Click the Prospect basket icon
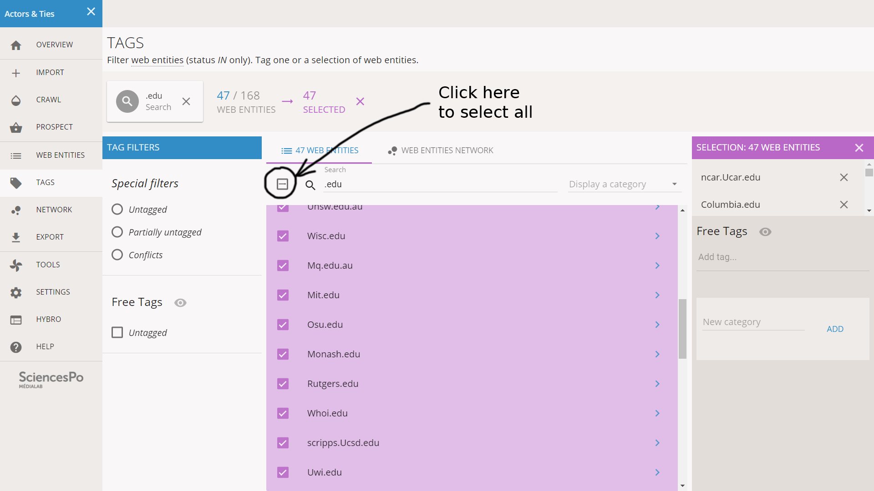Screen dimensions: 874x491 pyautogui.click(x=16, y=127)
